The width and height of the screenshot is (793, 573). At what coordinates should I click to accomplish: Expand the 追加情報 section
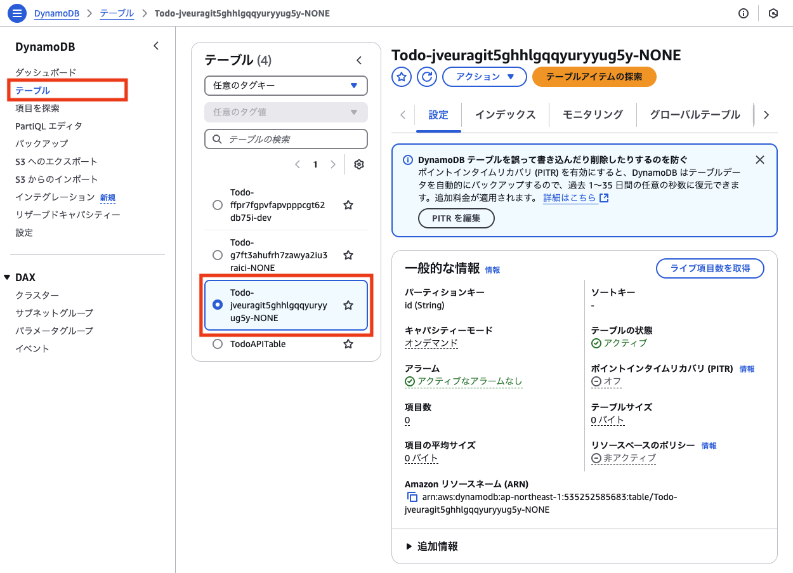point(432,546)
